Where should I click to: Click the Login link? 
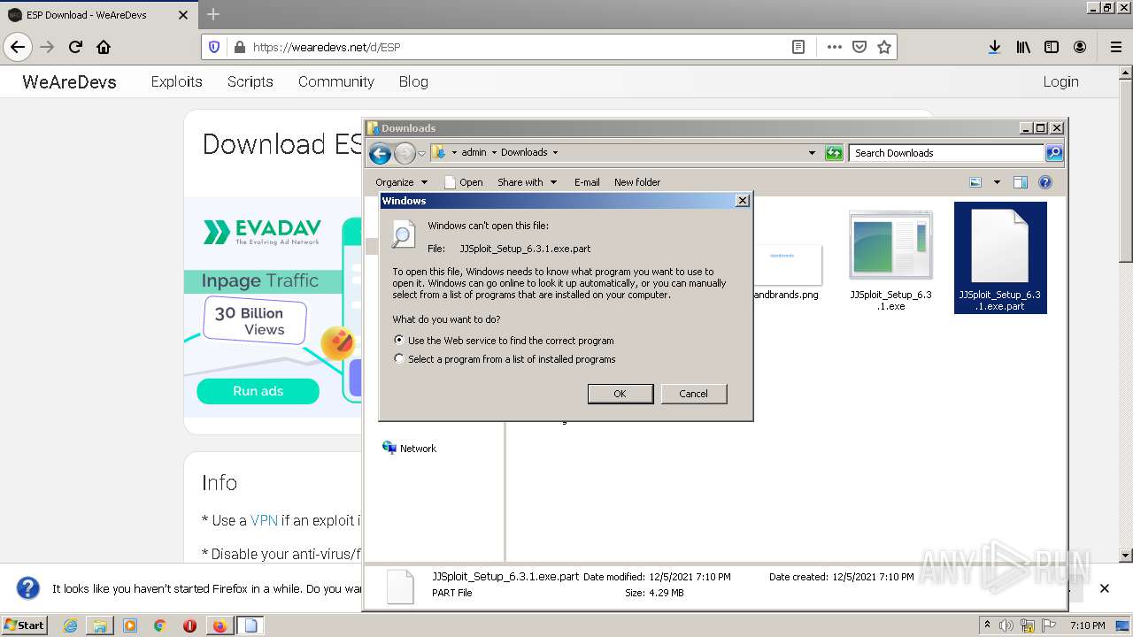1060,81
